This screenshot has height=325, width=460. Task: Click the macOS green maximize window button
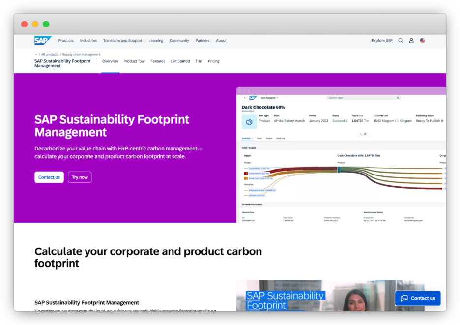coord(46,25)
